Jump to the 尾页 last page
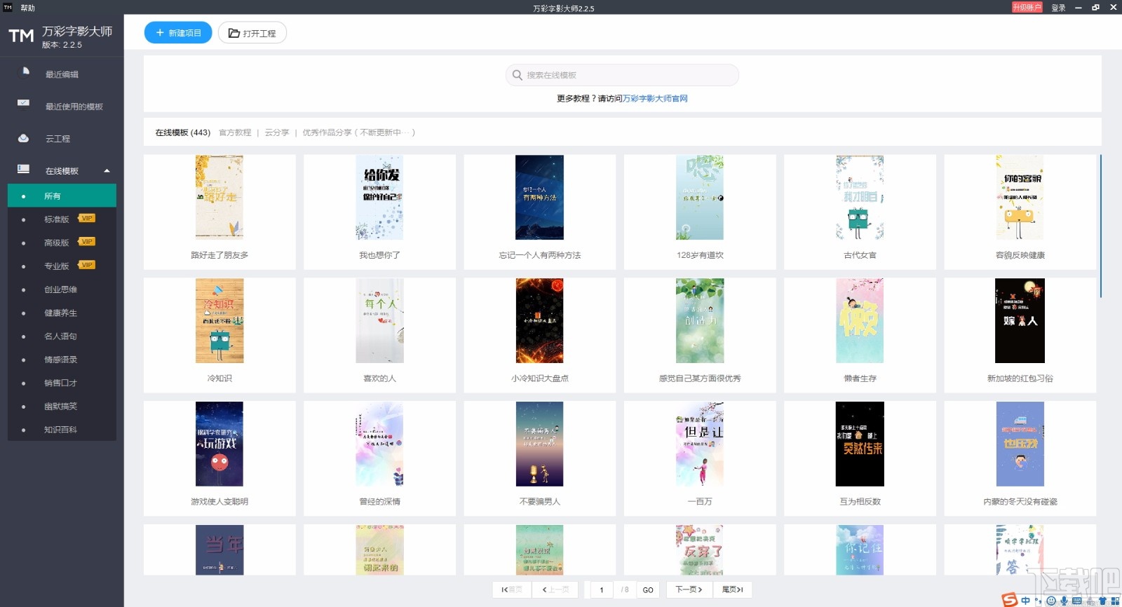The width and height of the screenshot is (1122, 607). click(733, 589)
